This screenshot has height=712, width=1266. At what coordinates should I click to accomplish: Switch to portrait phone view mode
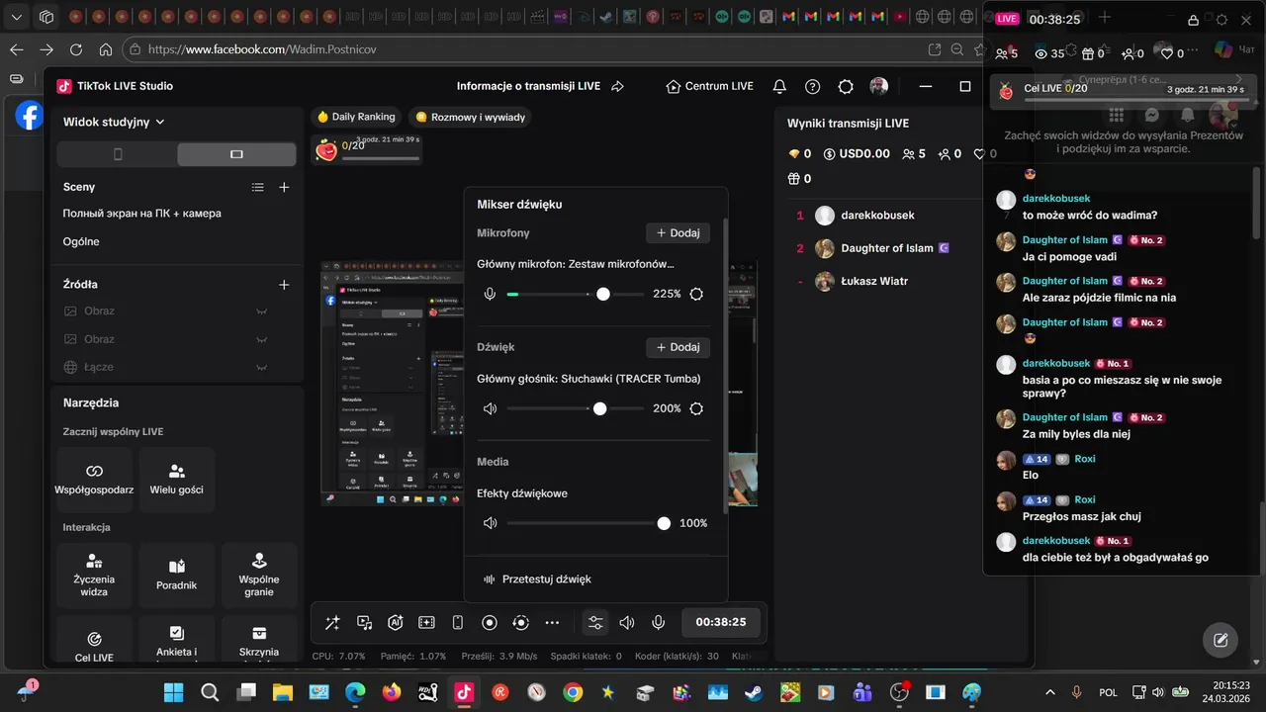(118, 154)
